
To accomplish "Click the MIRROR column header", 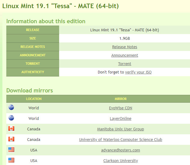I will pyautogui.click(x=121, y=99).
